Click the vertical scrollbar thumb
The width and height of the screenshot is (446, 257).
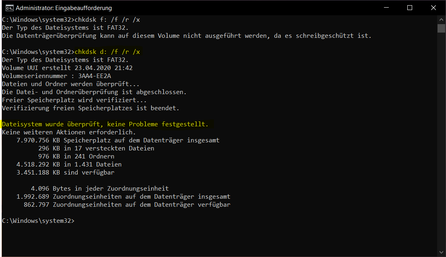441,28
